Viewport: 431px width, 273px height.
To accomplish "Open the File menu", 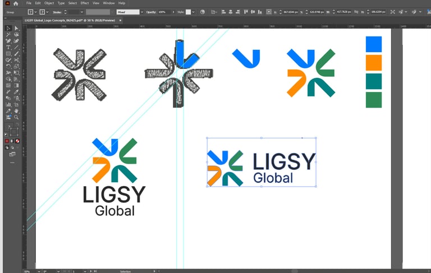I will tap(29, 3).
